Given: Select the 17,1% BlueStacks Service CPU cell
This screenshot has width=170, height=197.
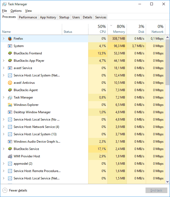Looking at the screenshot, I should point(98,149).
